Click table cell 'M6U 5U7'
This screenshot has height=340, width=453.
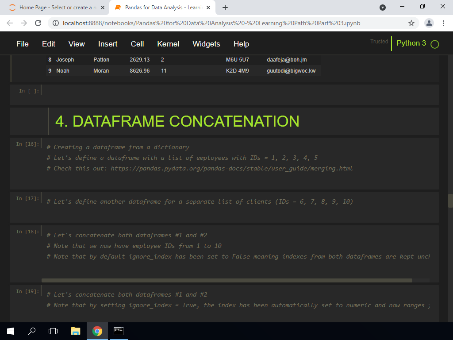coord(238,60)
